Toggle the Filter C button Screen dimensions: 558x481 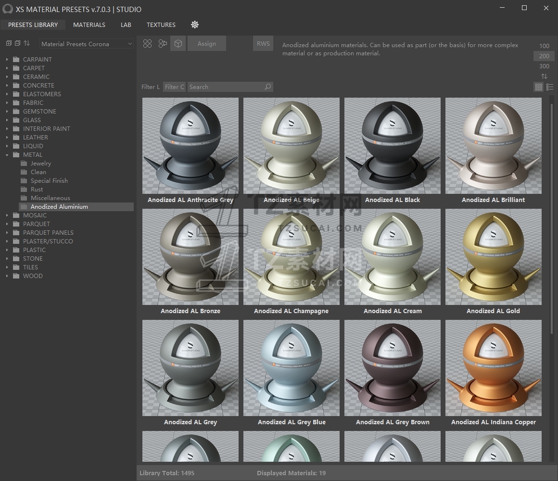[x=174, y=87]
